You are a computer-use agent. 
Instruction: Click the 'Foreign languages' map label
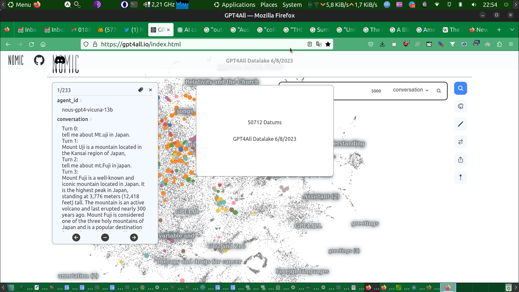(302, 271)
